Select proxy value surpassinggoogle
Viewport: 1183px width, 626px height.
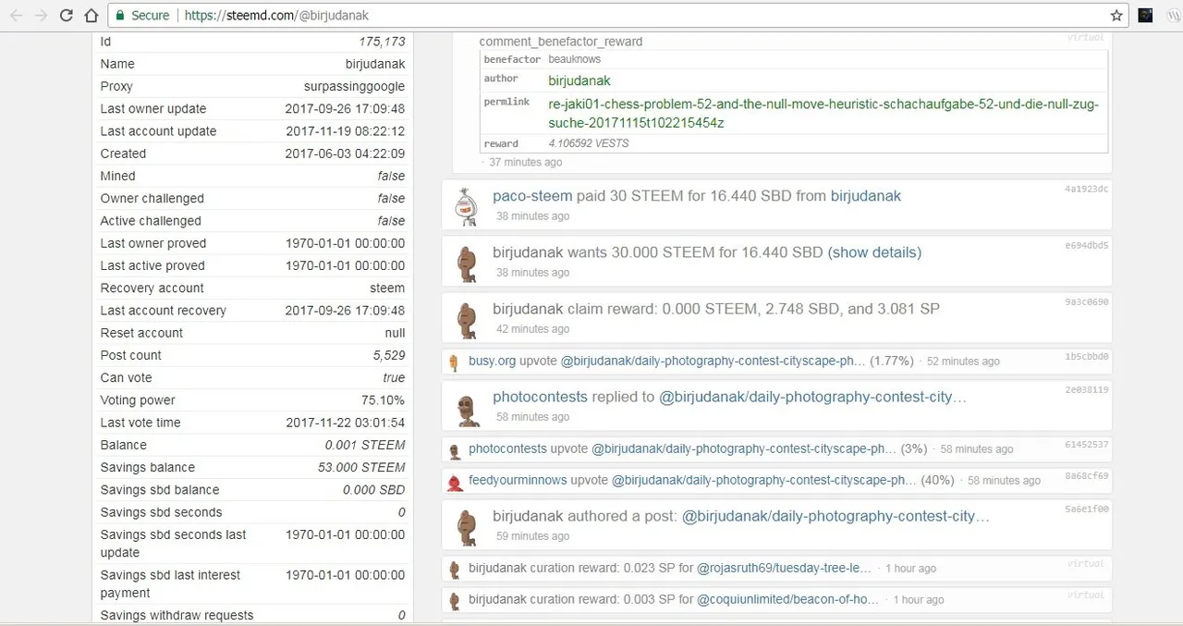pos(354,86)
